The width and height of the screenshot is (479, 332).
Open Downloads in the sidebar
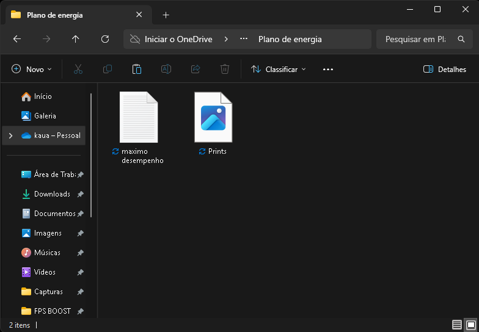[52, 194]
